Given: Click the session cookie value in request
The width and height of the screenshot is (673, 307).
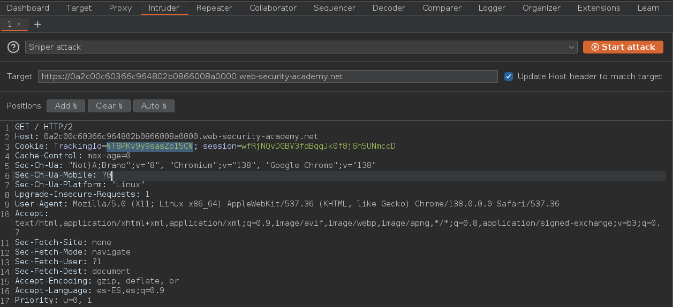Looking at the screenshot, I should tap(319, 146).
